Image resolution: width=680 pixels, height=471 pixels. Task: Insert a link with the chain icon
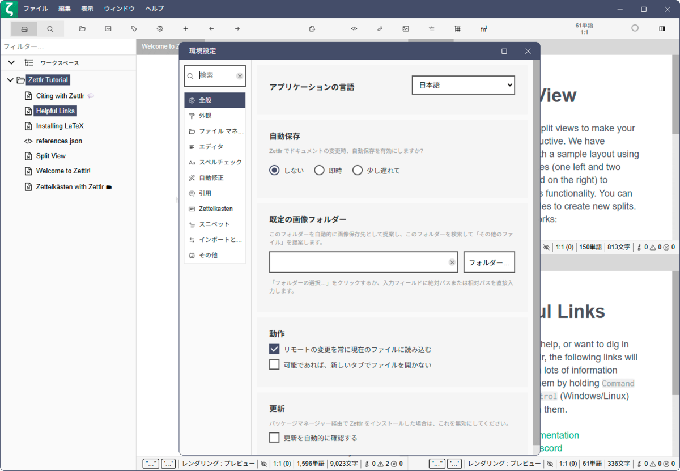click(380, 29)
